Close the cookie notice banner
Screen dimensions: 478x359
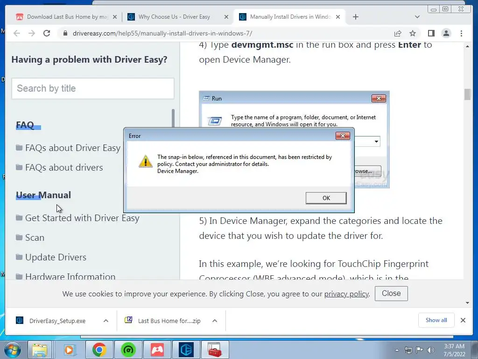point(391,294)
